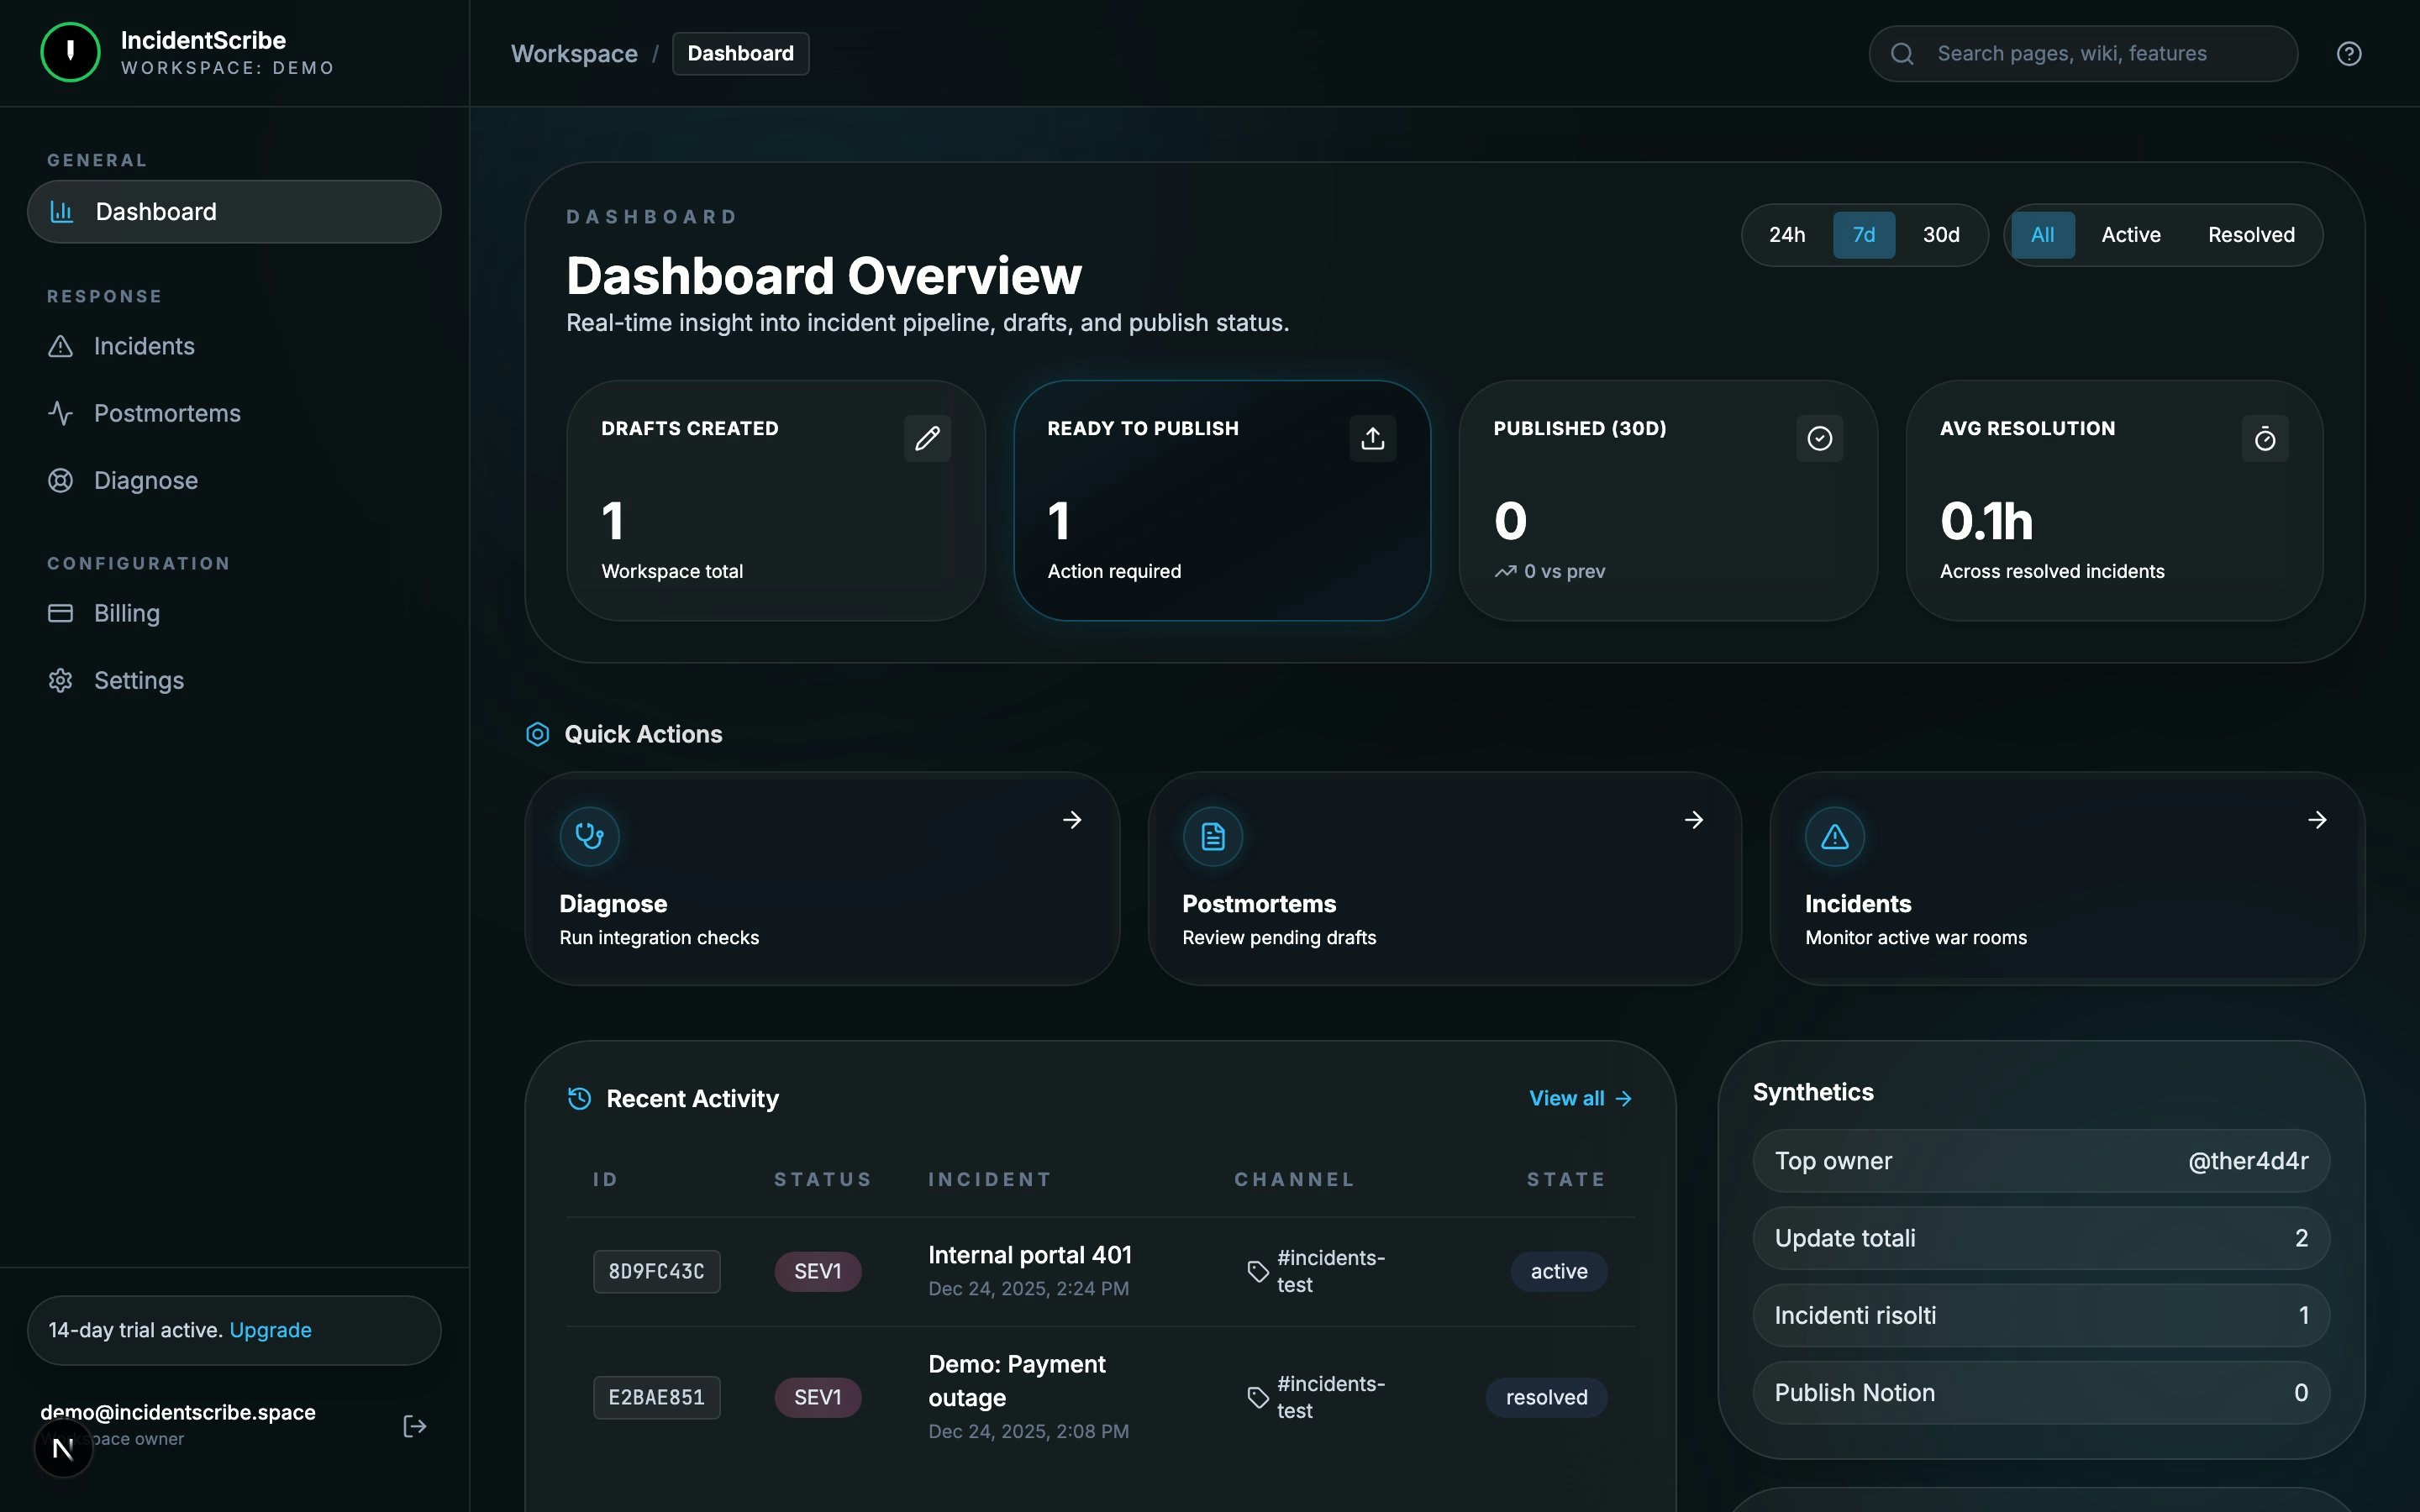Open incident ID 8D9FC43C row
The width and height of the screenshot is (2420, 1512).
tap(656, 1271)
